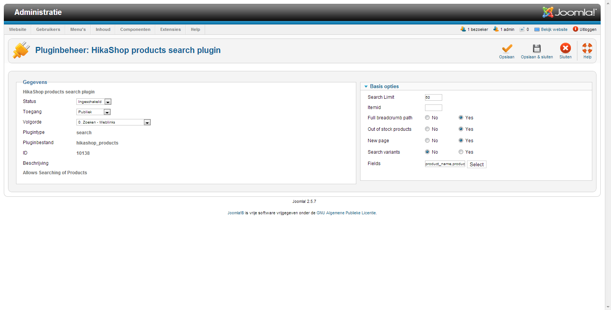The image size is (611, 310).
Task: Click the Joomla! 2.5.7 version text
Action: pos(304,202)
